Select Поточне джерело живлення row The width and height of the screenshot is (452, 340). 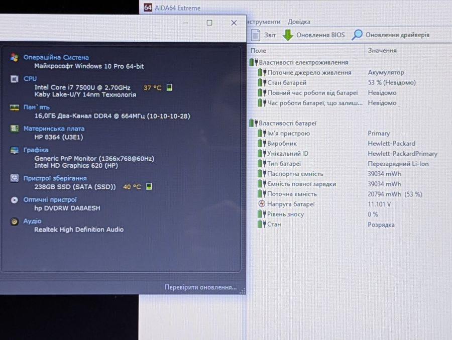pos(331,72)
